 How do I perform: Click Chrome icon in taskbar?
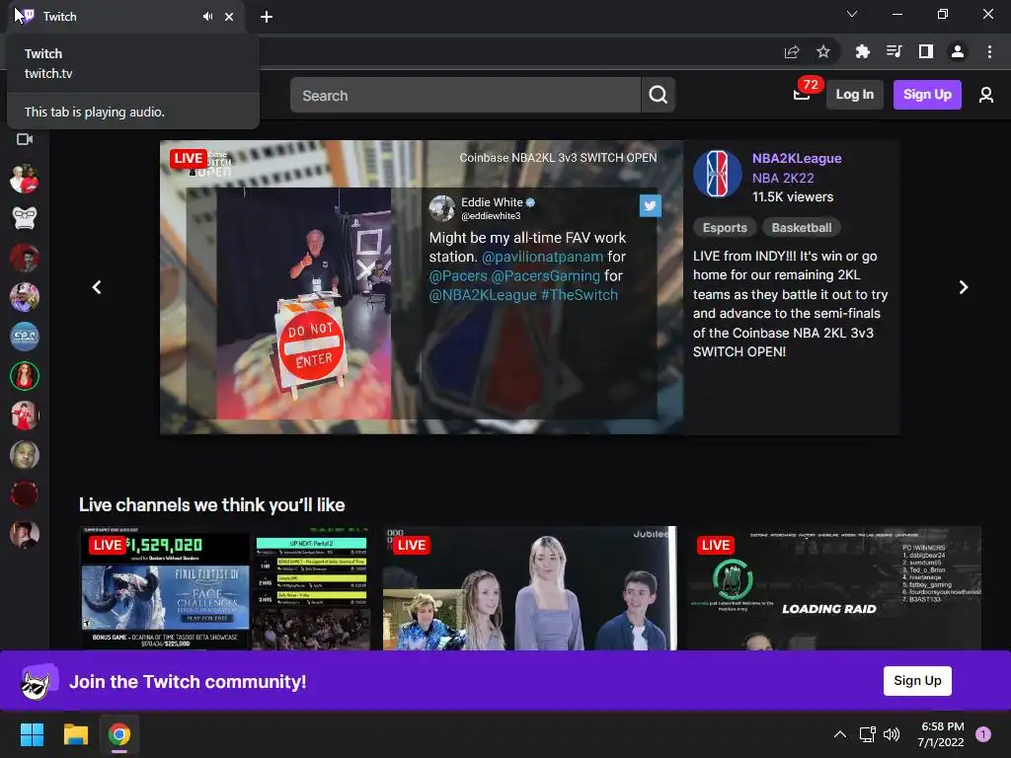click(x=119, y=734)
